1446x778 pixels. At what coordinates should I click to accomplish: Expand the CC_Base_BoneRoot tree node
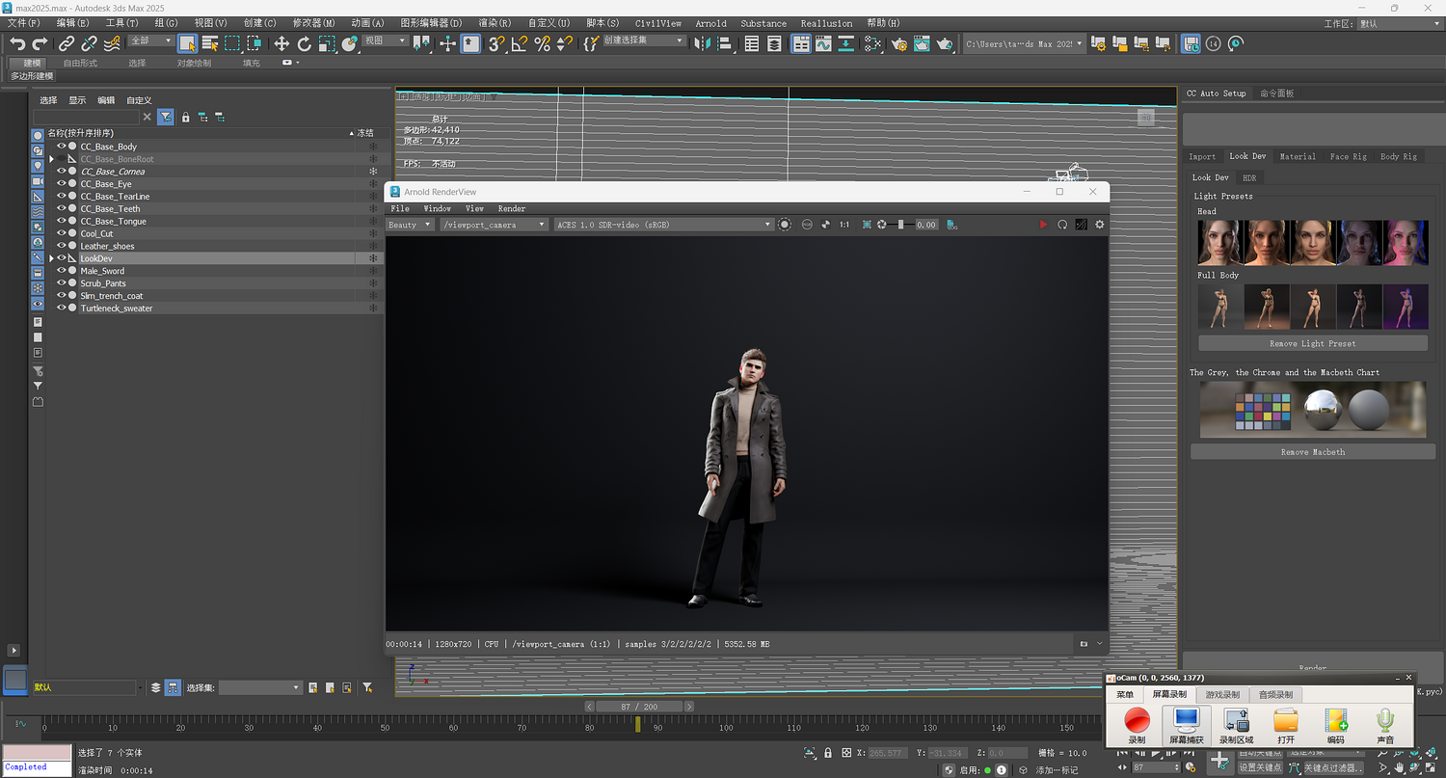tap(52, 159)
